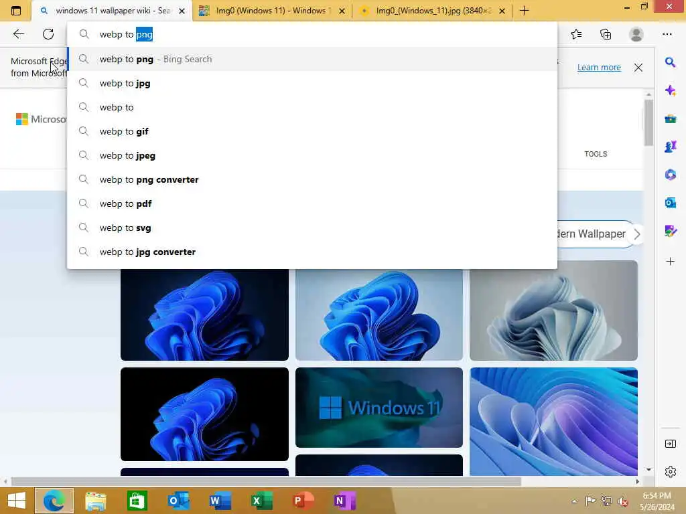686x514 pixels.
Task: Open the Windows Start button
Action: (x=16, y=501)
